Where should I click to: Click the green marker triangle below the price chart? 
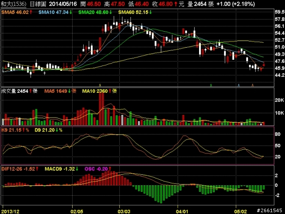[211, 85]
